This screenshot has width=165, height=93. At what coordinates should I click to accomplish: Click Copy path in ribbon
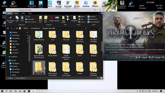pyautogui.click(x=30, y=19)
